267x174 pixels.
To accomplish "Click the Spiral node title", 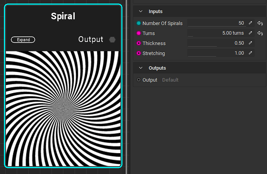I will (63, 16).
